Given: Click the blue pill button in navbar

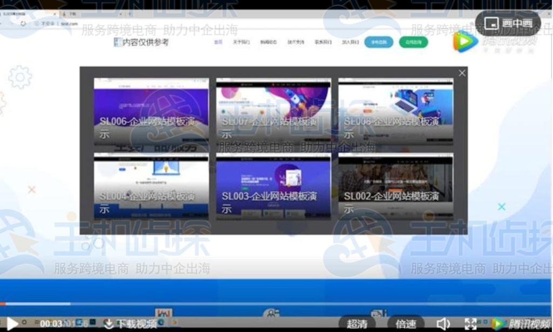Looking at the screenshot, I should pos(379,42).
